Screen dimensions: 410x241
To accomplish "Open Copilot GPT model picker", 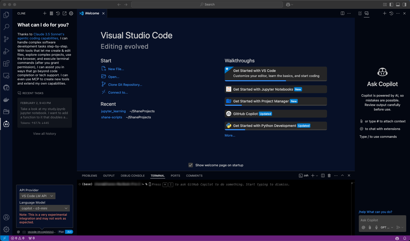I will (x=387, y=227).
